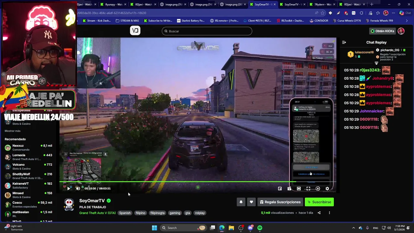Open the taskbar volume control
Viewport: 414px width, 233px height.
tap(389, 228)
